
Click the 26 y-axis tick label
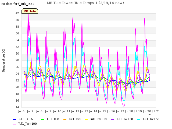click(17, 67)
